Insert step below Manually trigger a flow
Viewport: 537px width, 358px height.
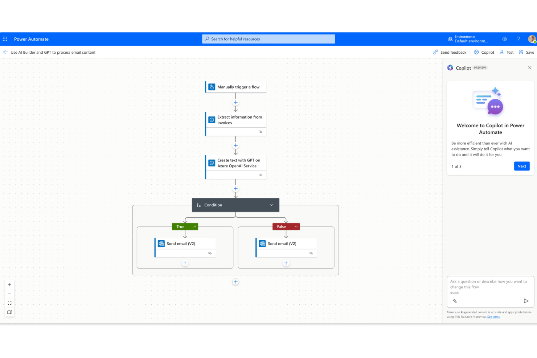tap(235, 102)
